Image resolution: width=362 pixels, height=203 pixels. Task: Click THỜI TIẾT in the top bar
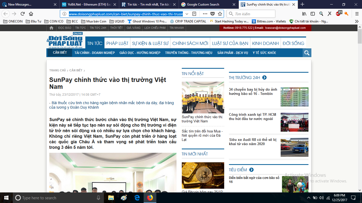point(117,28)
